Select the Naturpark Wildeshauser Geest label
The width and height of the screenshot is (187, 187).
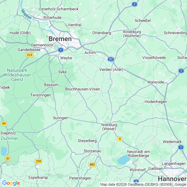point(17,75)
